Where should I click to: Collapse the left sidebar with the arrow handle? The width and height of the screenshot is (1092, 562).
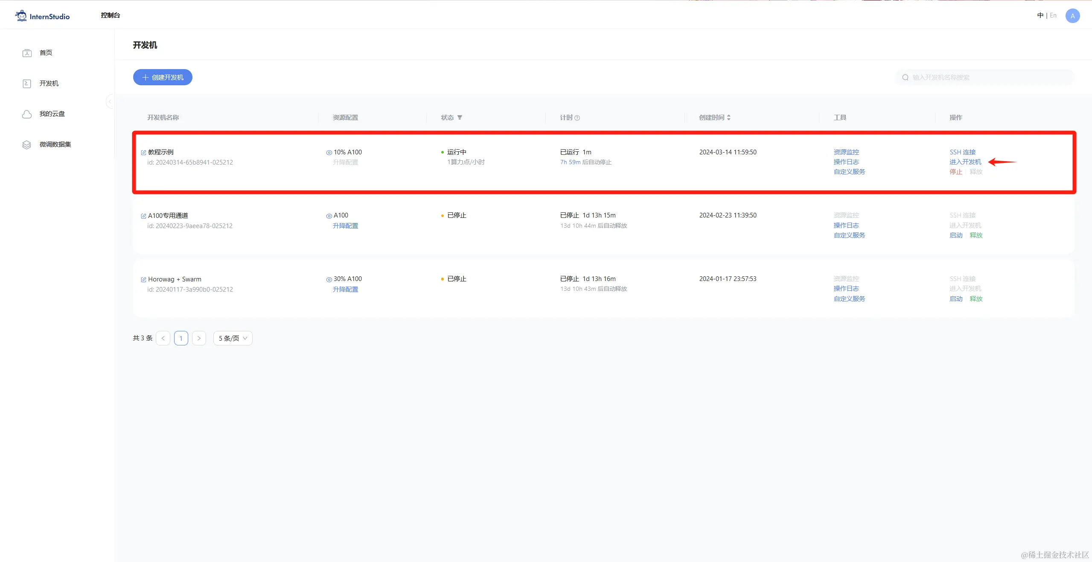[x=110, y=101]
